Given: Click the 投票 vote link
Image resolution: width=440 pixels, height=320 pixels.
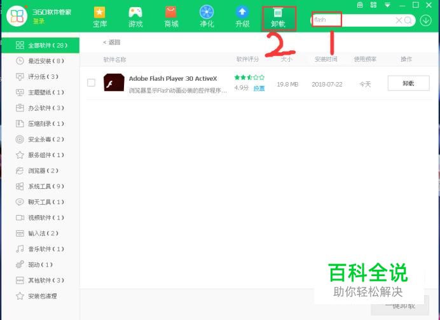Looking at the screenshot, I should [x=259, y=88].
